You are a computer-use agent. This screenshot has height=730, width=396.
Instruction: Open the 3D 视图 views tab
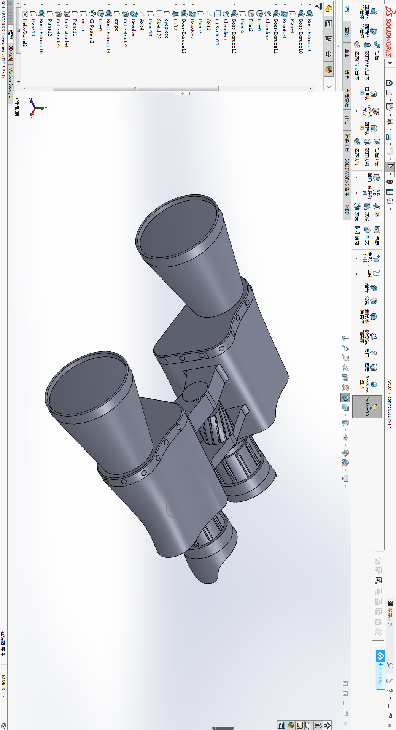coord(10,53)
